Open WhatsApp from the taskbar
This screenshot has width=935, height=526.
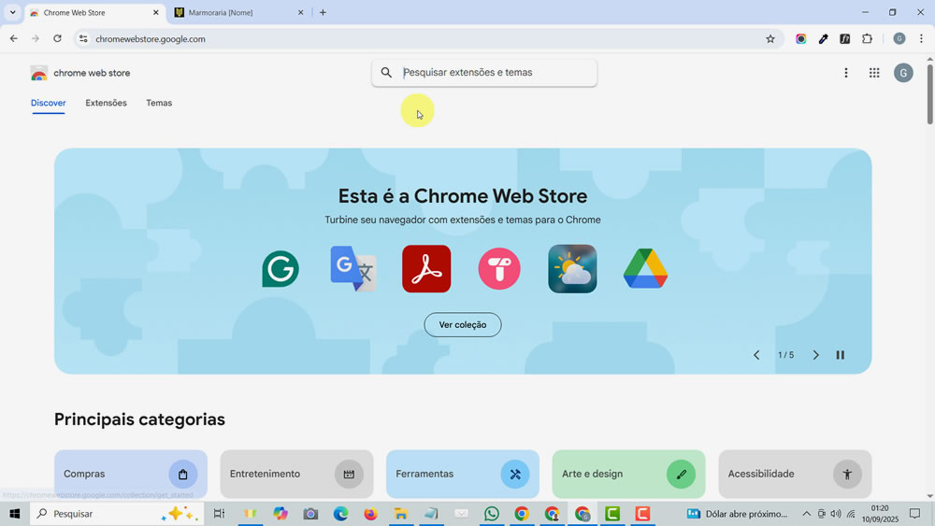click(x=492, y=514)
